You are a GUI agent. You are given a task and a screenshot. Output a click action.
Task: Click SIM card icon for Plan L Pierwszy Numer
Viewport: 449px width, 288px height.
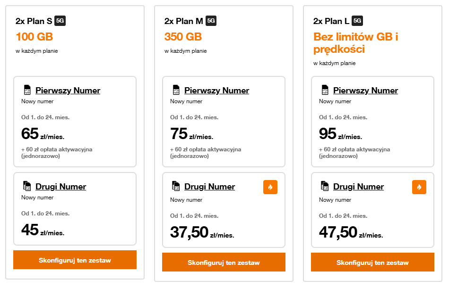(x=325, y=90)
